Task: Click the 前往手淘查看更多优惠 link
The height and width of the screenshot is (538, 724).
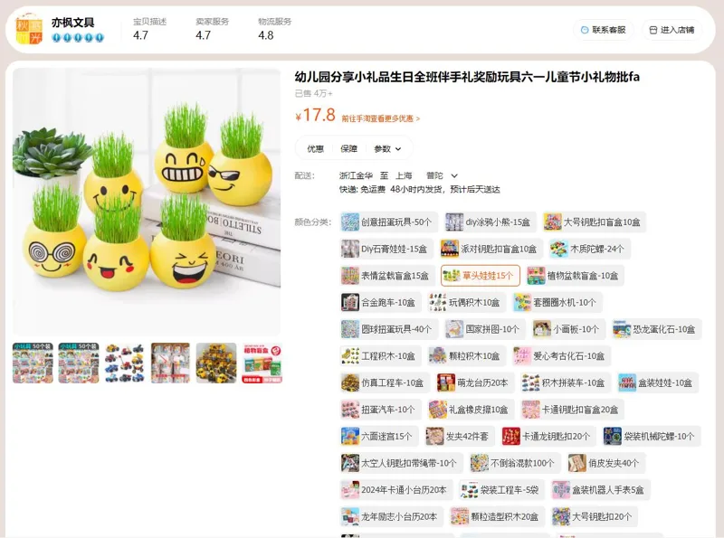Action: 380,118
